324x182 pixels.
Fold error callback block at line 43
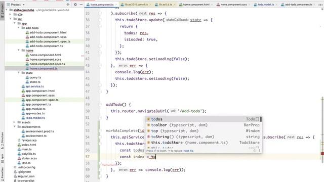pos(100,65)
